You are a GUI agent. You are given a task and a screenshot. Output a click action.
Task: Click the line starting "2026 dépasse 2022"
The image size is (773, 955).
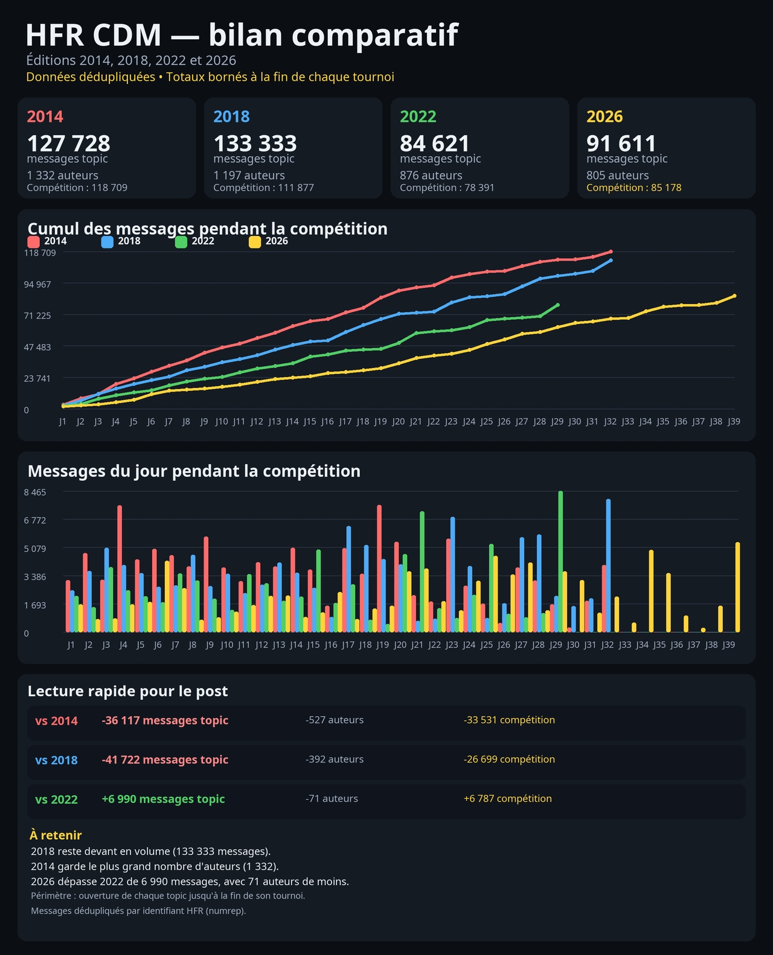click(x=190, y=881)
